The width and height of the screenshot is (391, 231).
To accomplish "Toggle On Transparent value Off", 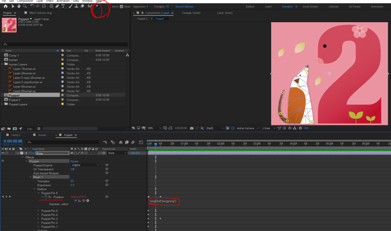I will (x=72, y=169).
